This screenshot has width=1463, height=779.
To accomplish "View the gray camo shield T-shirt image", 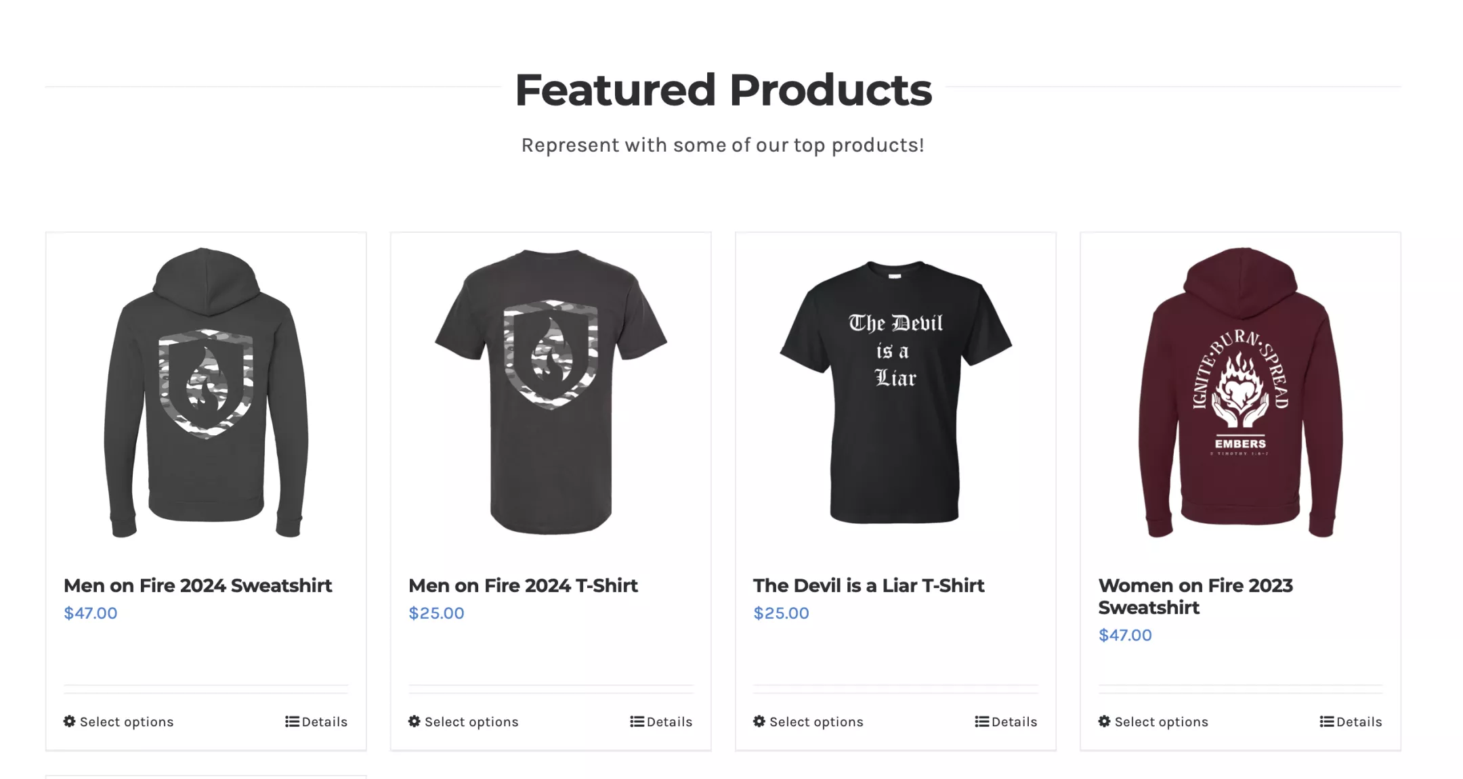I will 551,391.
